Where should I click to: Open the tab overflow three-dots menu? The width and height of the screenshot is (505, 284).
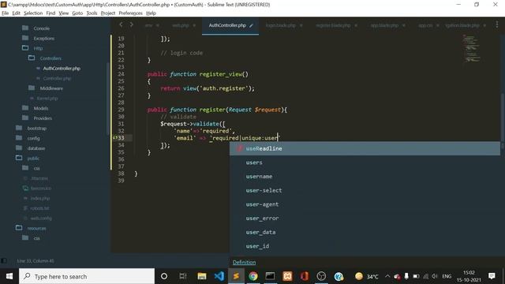coord(497,24)
